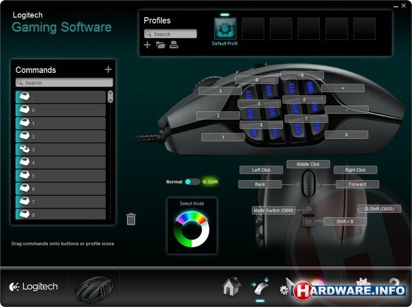Select the '5' command in the list
412x307 pixels.
point(60,176)
